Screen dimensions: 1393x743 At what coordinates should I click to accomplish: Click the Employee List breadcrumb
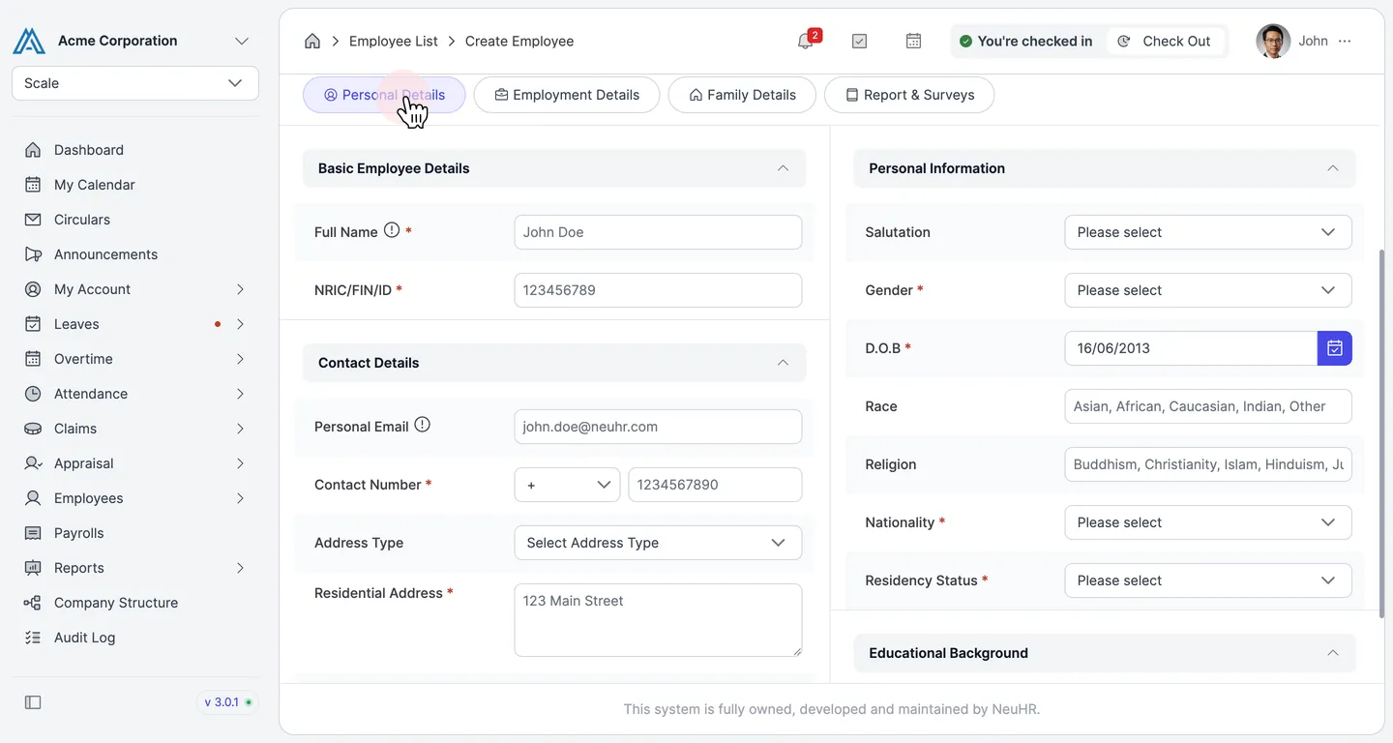click(x=394, y=41)
